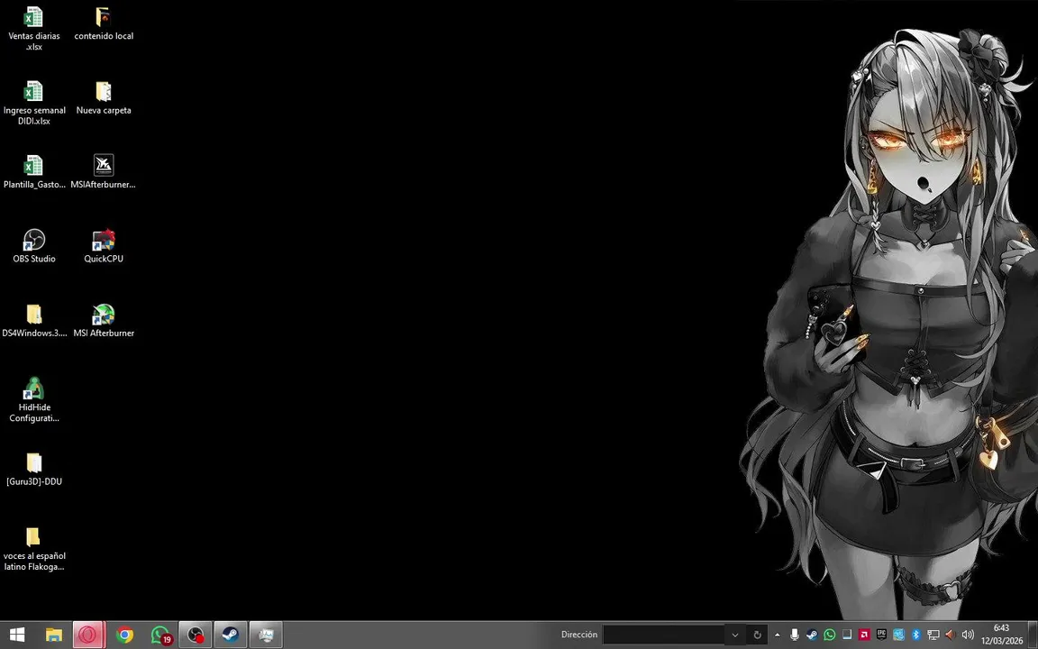The height and width of the screenshot is (649, 1038).
Task: Open File Explorer from the taskbar
Action: (x=54, y=635)
